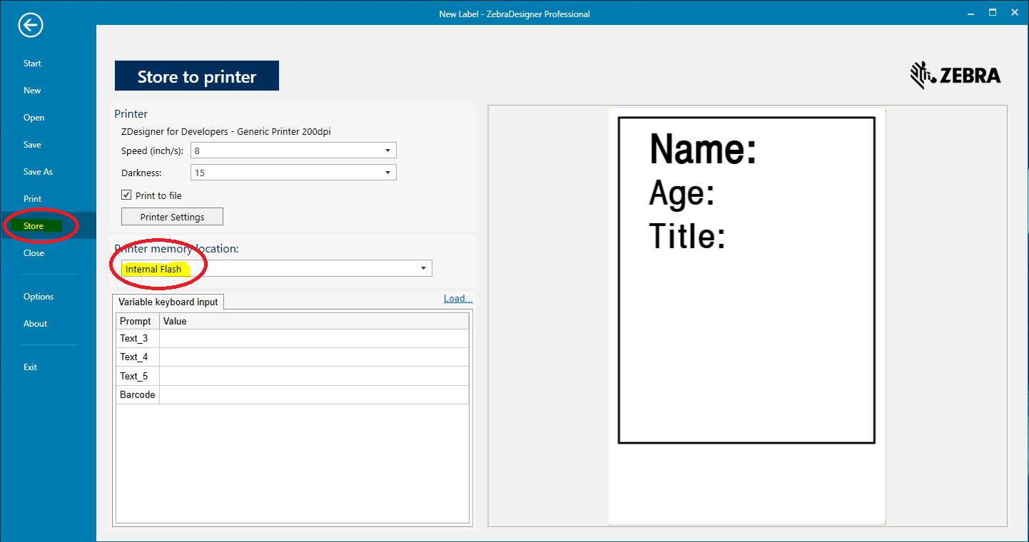Choose Open from the sidebar
The height and width of the screenshot is (542, 1029).
[34, 118]
